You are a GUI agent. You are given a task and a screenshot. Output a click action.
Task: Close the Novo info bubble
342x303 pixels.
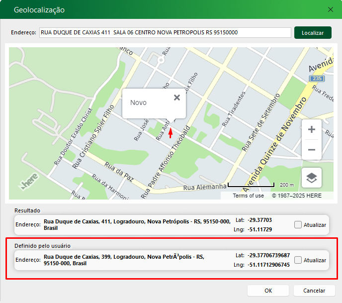point(177,98)
